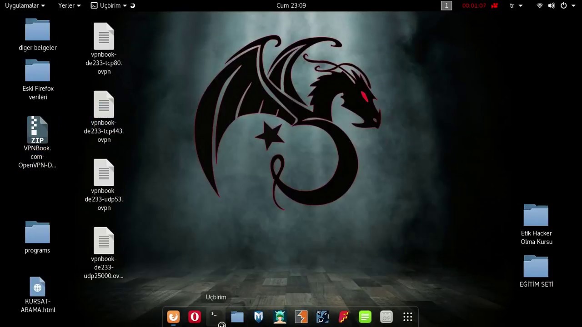Click the Wi-Fi status icon
This screenshot has width=582, height=327.
point(540,5)
